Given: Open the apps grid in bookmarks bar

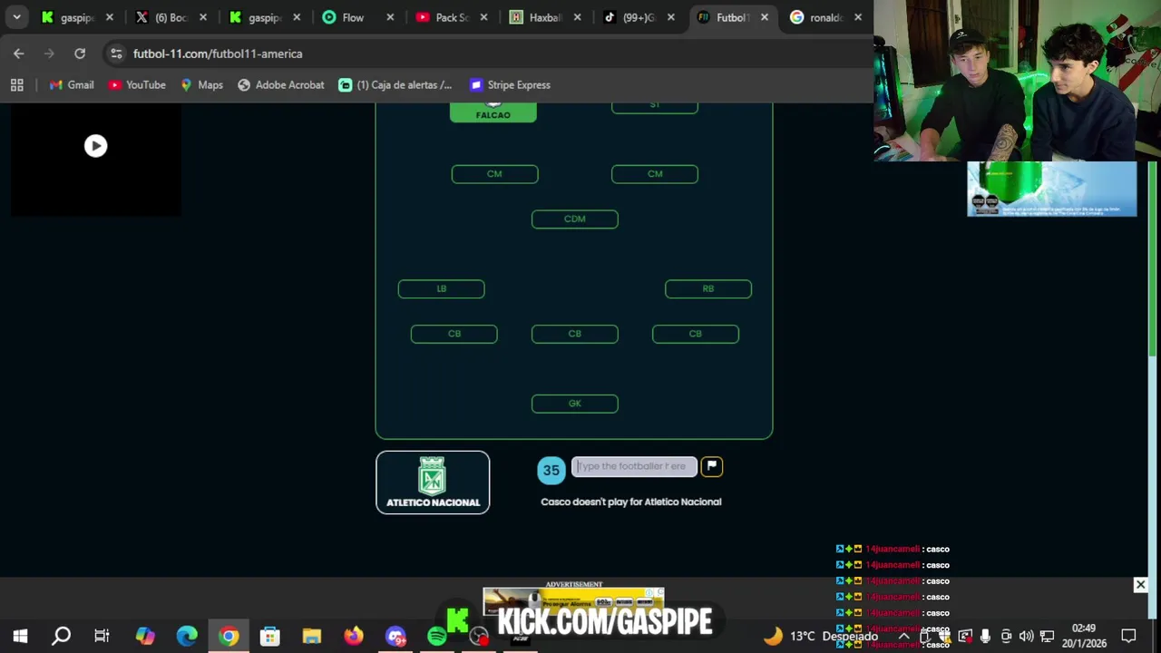Looking at the screenshot, I should (x=16, y=84).
